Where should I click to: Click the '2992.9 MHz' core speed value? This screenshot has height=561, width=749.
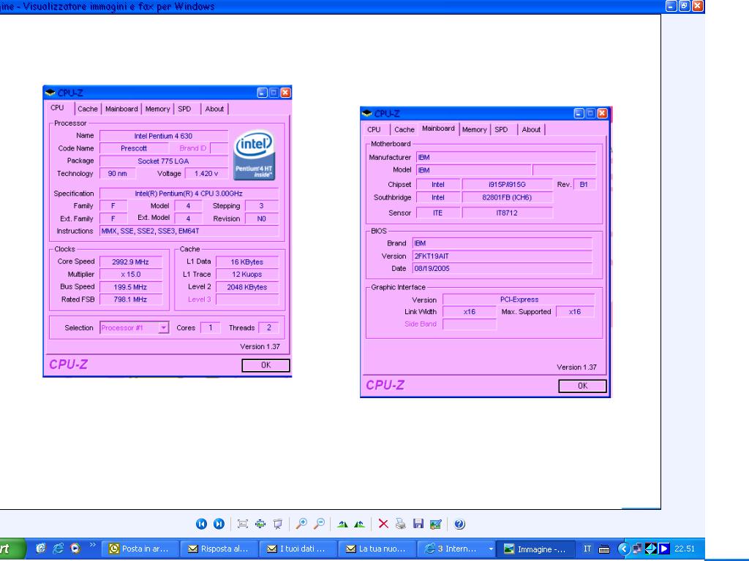(130, 262)
